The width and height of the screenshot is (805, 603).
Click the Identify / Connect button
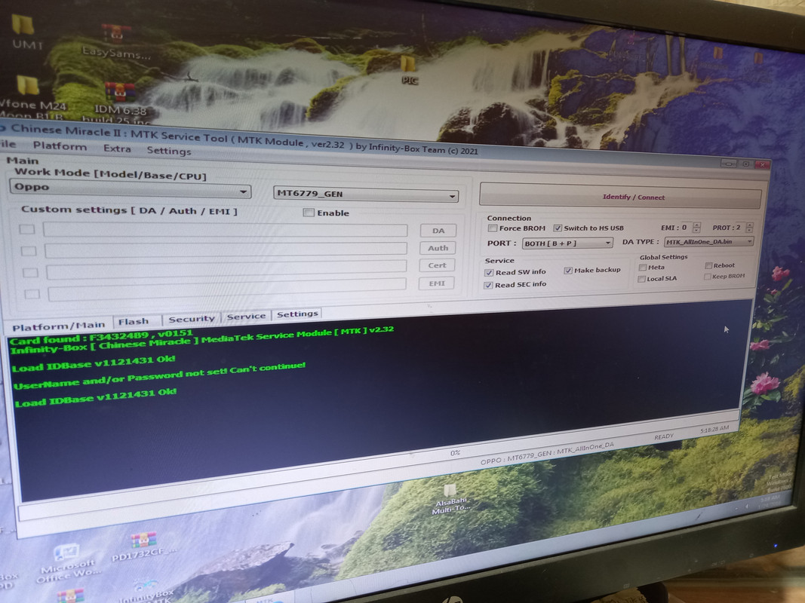pos(620,197)
